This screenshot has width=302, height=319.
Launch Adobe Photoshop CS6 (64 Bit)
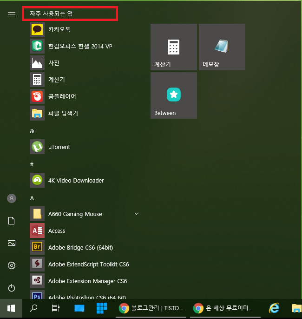(x=84, y=295)
